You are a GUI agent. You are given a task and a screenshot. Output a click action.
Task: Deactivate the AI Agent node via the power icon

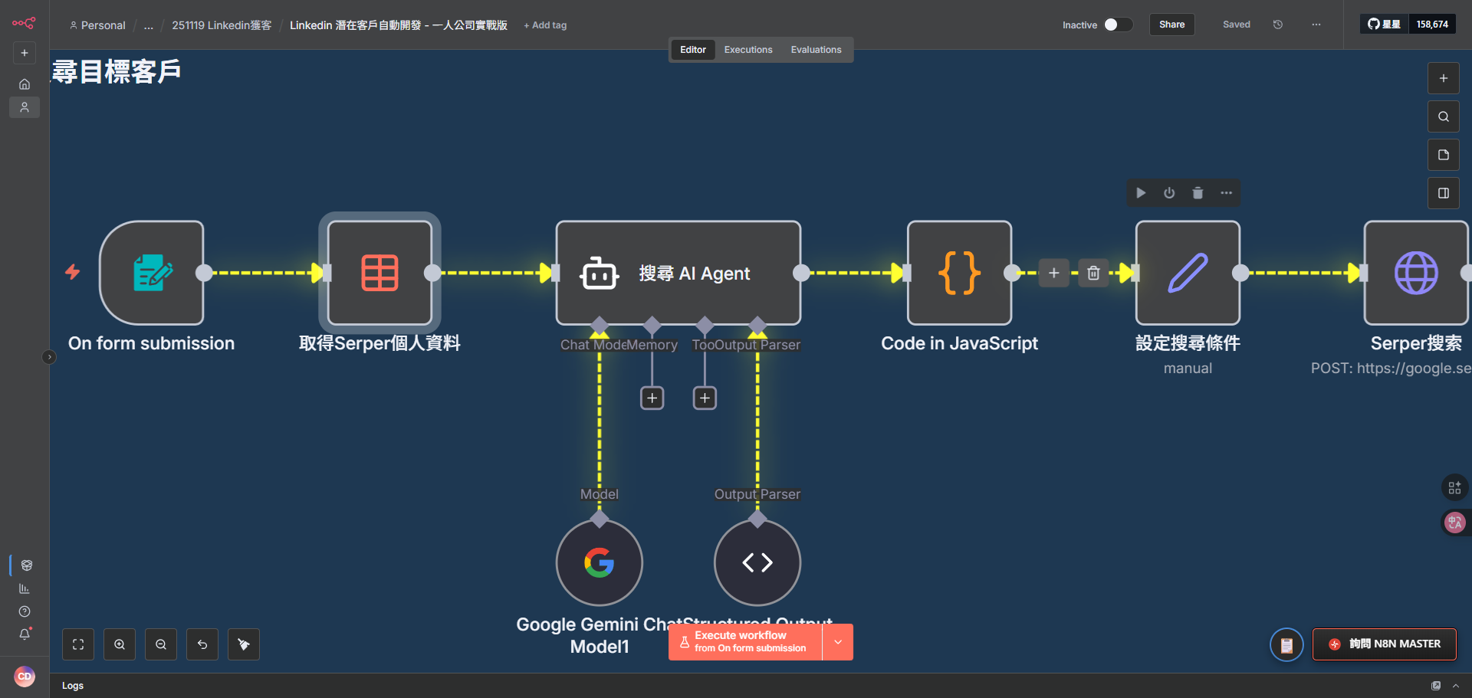pyautogui.click(x=1168, y=192)
